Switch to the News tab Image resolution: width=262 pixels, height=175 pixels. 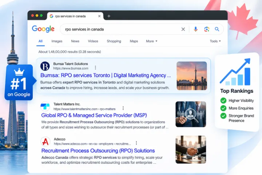[75, 41]
